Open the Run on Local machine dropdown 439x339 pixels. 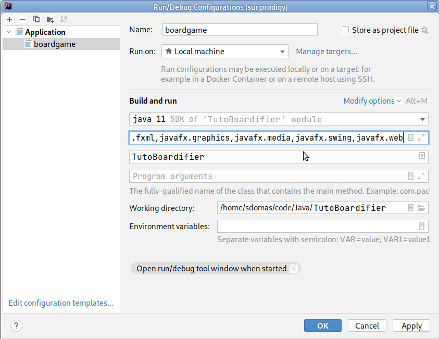[x=224, y=52]
